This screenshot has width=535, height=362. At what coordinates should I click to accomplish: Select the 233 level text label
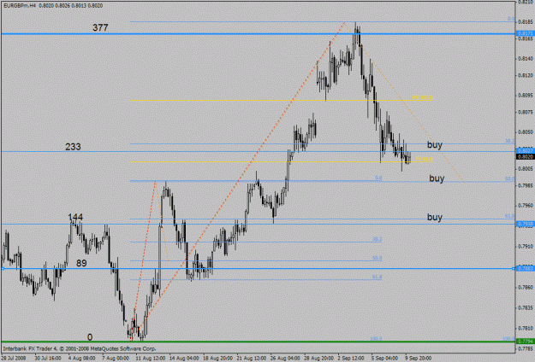(73, 147)
